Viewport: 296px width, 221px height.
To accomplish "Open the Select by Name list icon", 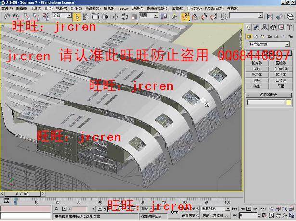I will click(86, 17).
